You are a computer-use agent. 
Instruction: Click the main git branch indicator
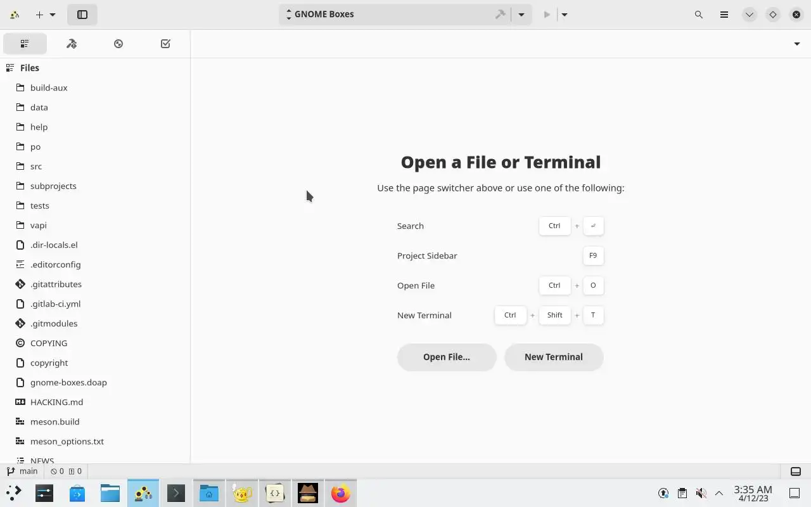tap(22, 472)
